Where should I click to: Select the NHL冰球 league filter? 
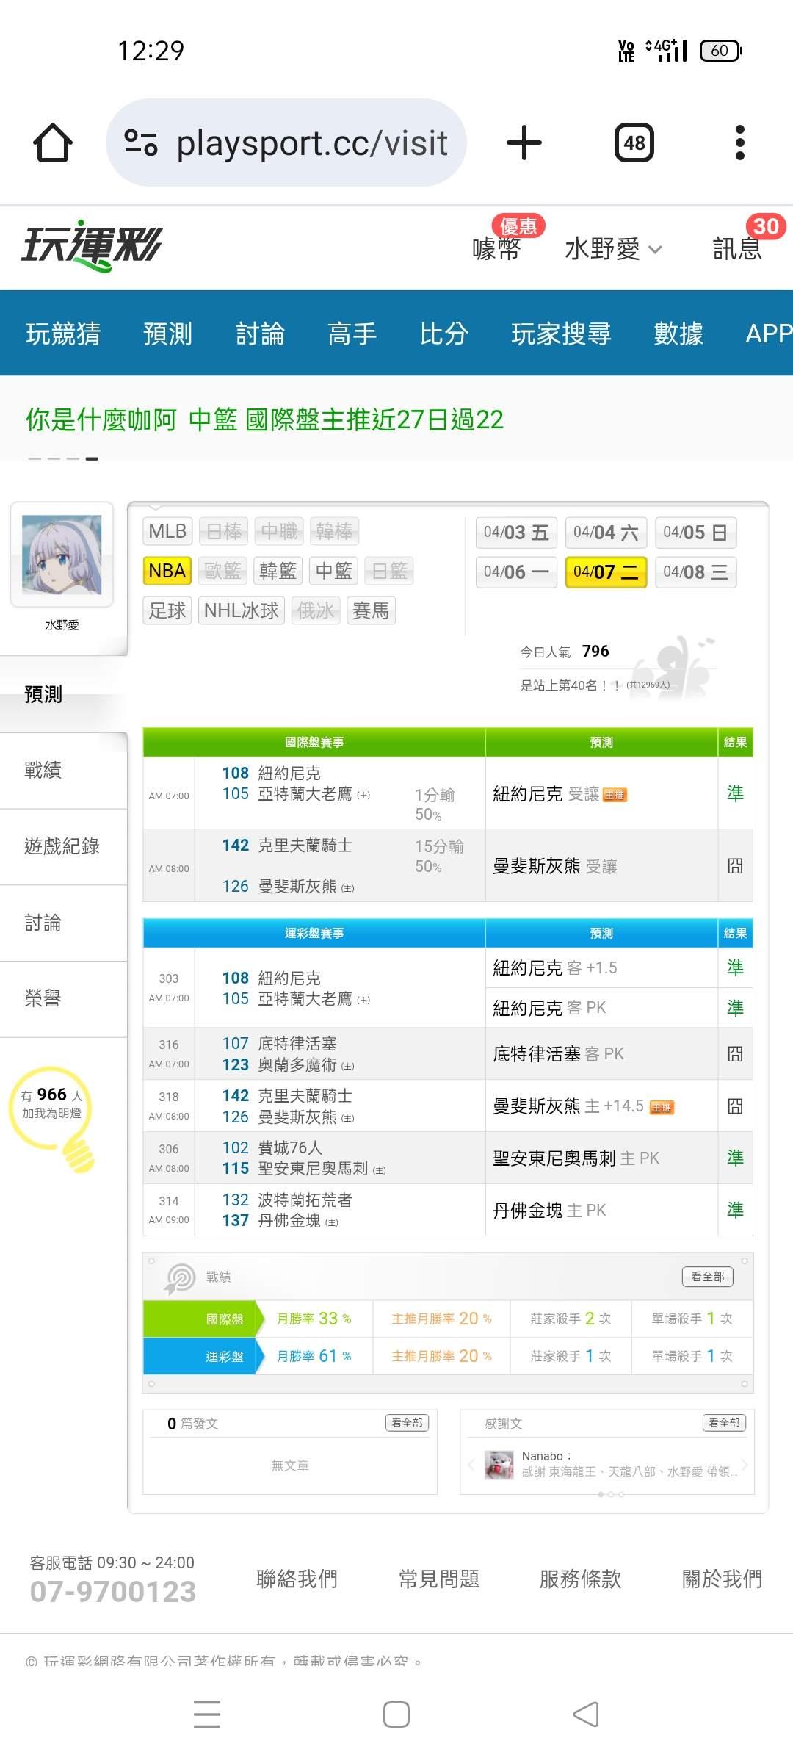click(242, 610)
